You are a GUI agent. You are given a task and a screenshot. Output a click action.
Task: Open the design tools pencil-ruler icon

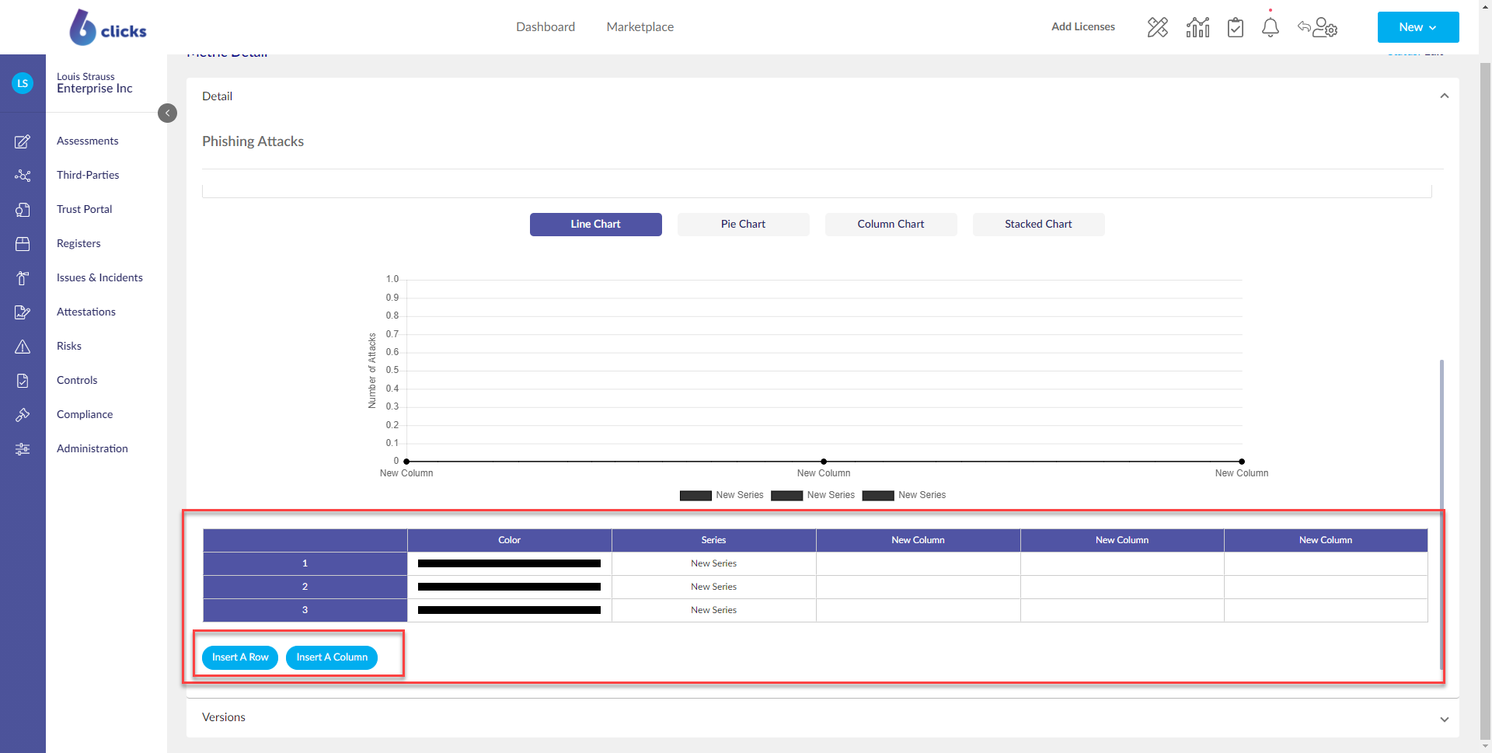tap(1158, 27)
